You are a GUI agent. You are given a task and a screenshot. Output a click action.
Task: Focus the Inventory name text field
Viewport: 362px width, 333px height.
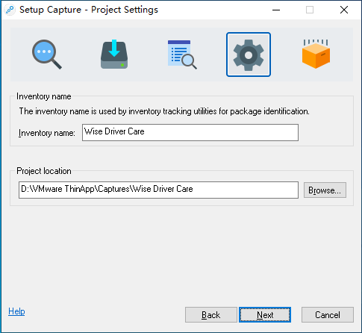[x=190, y=132]
